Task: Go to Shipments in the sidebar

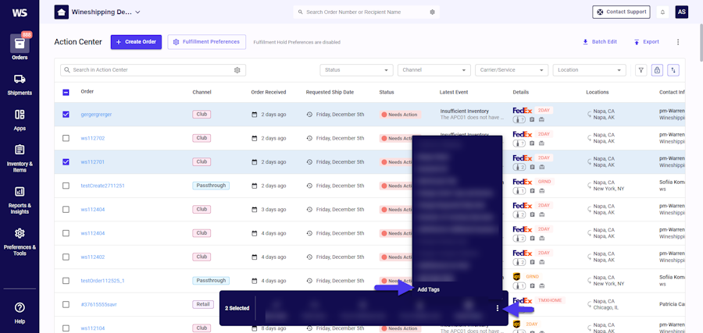Action: pyautogui.click(x=20, y=84)
